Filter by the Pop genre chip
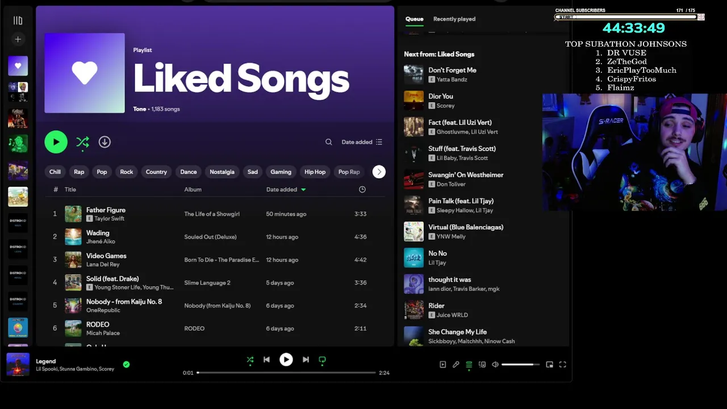Image resolution: width=727 pixels, height=409 pixels. tap(102, 172)
